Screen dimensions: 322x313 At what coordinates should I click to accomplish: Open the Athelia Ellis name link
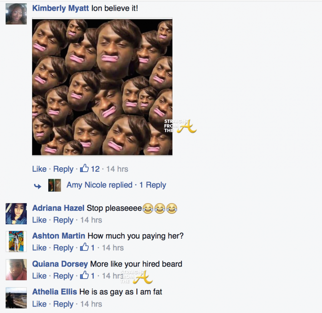click(x=55, y=292)
